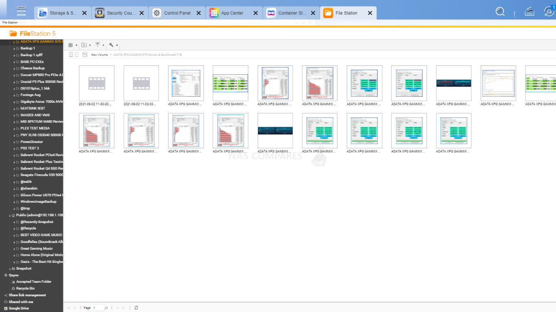Viewport: 556px width, 312px height.
Task: Click the Shared with me icon
Action: tap(6, 302)
